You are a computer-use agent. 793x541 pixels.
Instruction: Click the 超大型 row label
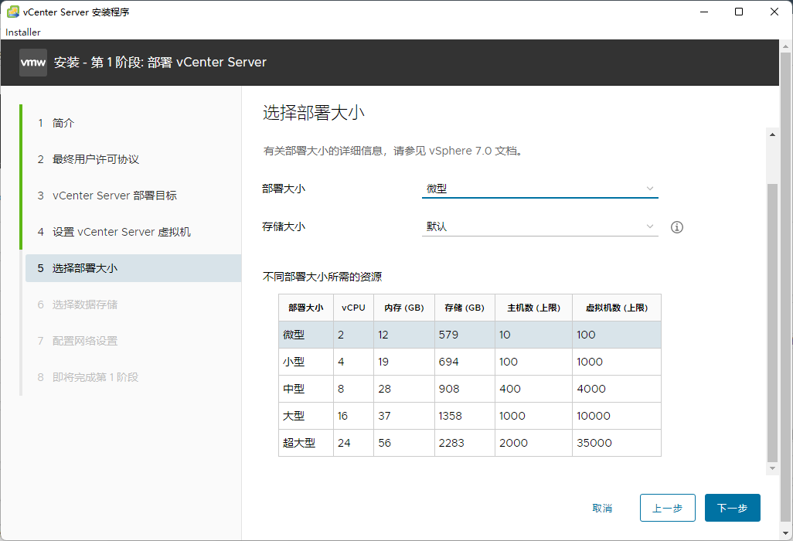[x=299, y=443]
